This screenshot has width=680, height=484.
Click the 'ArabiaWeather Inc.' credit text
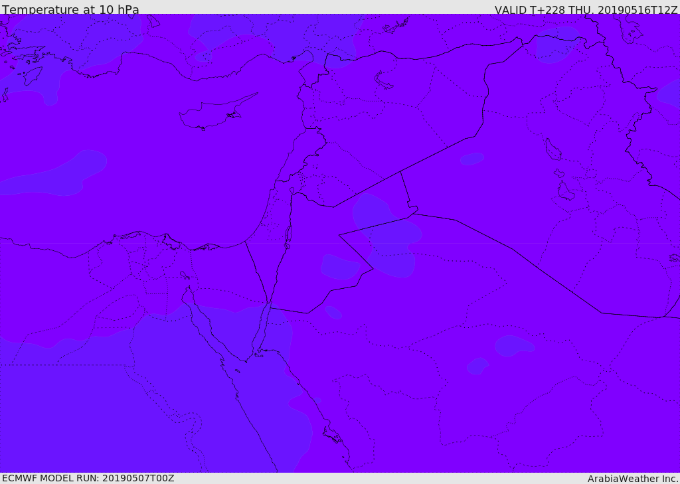click(633, 479)
